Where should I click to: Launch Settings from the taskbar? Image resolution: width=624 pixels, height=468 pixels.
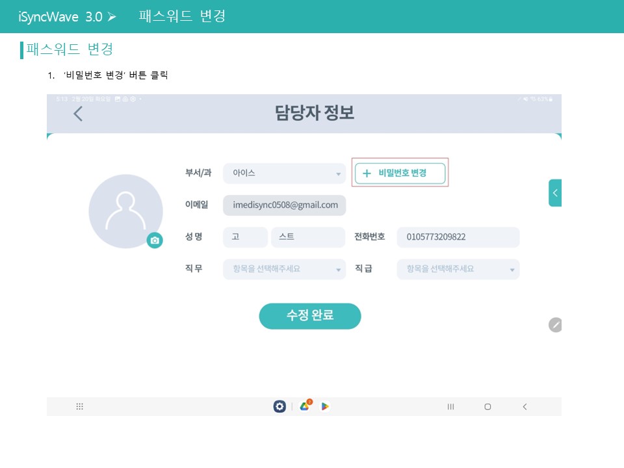(x=279, y=407)
